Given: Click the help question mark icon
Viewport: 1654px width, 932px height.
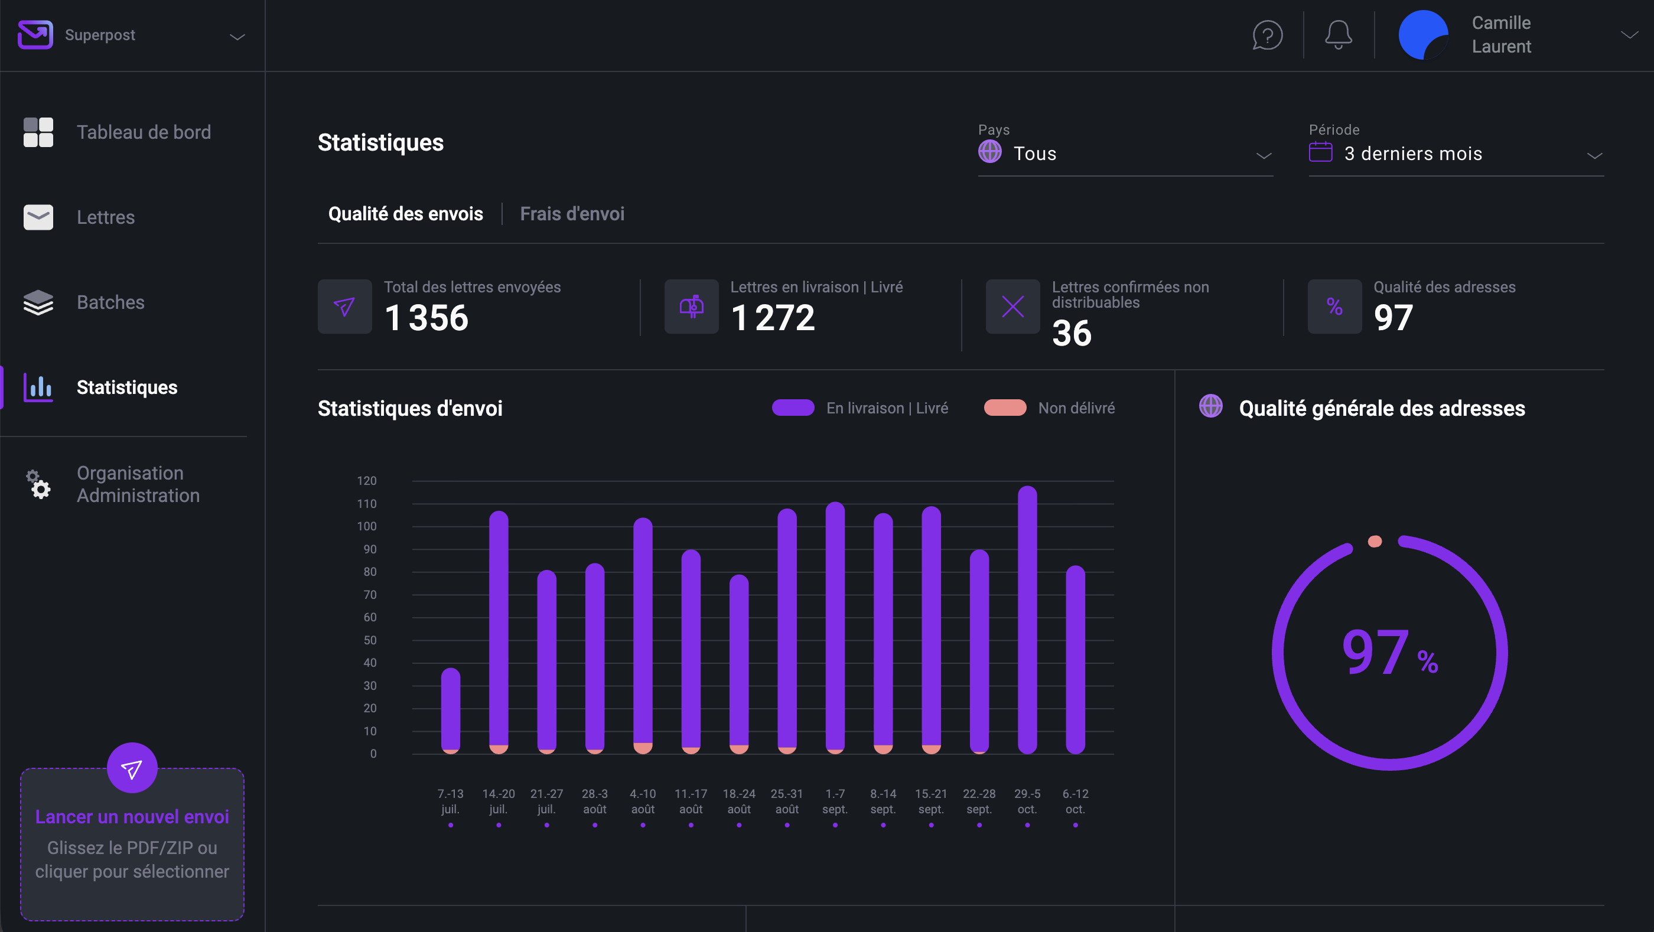Looking at the screenshot, I should click(x=1267, y=35).
